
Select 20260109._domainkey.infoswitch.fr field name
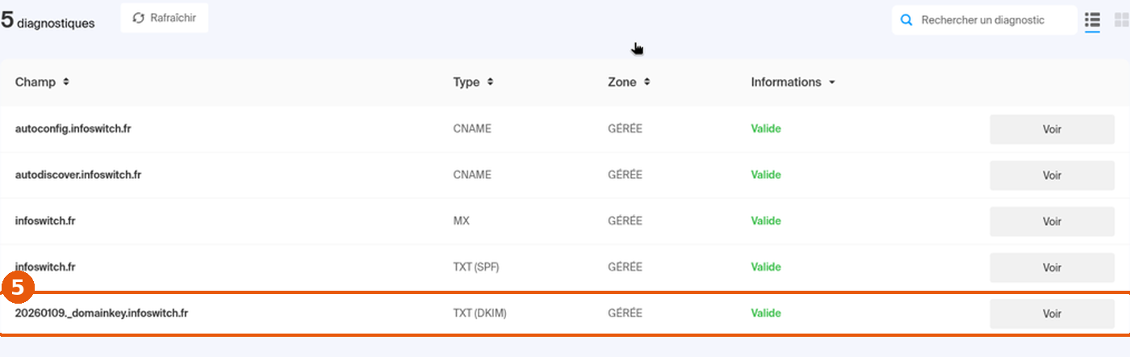102,313
